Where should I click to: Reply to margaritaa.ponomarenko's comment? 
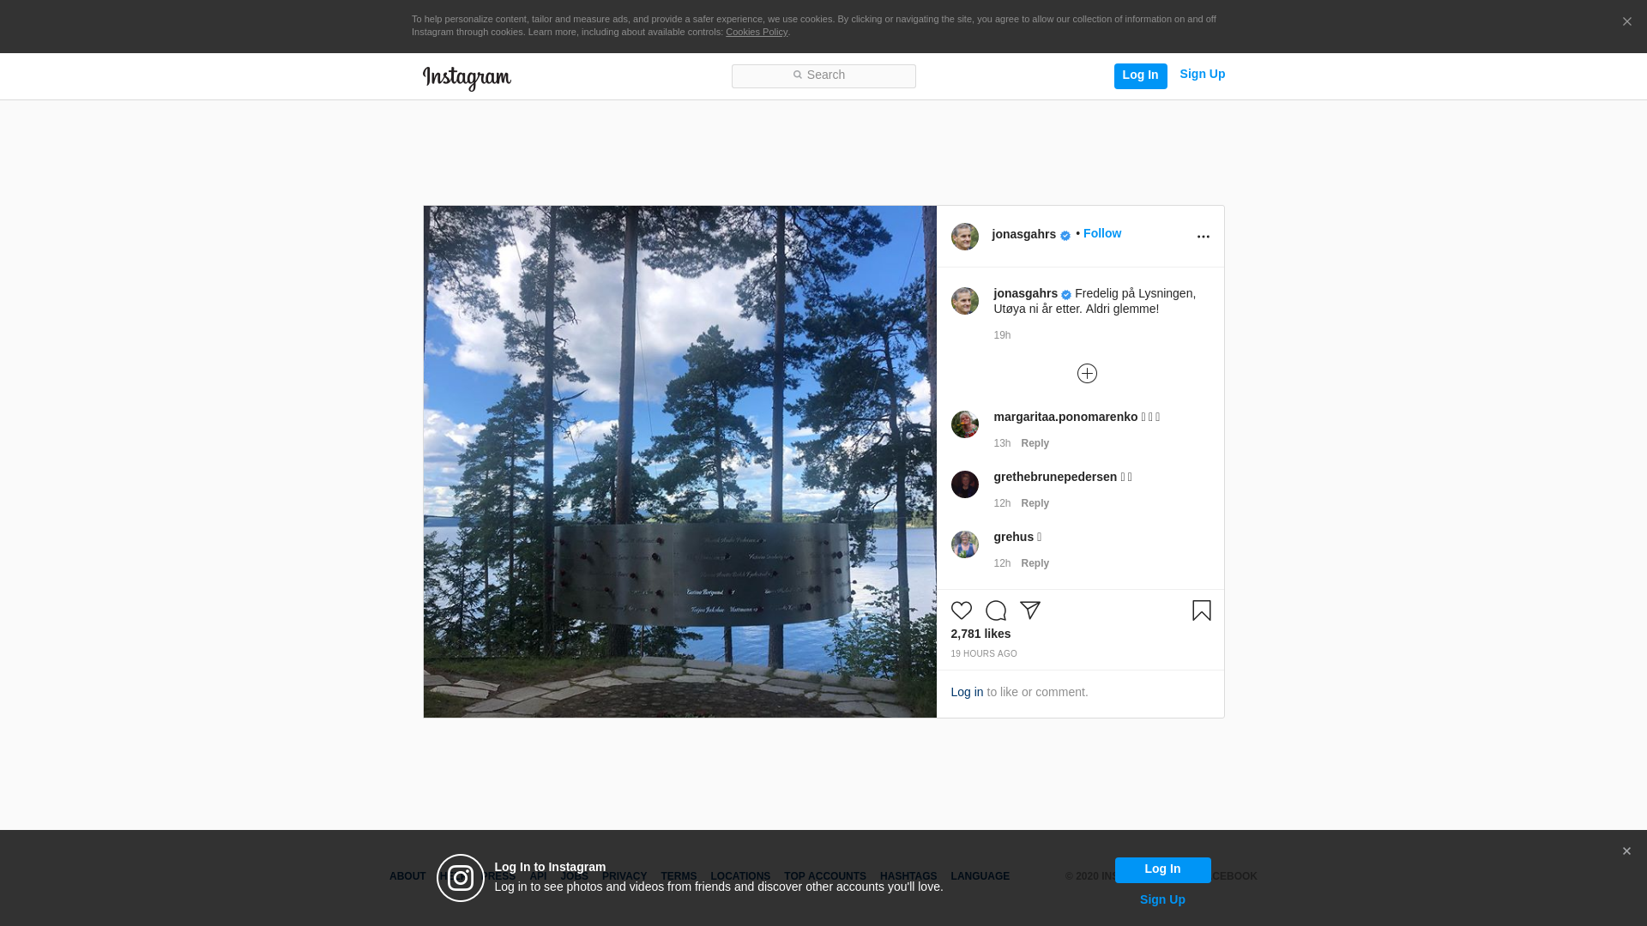(x=1035, y=443)
